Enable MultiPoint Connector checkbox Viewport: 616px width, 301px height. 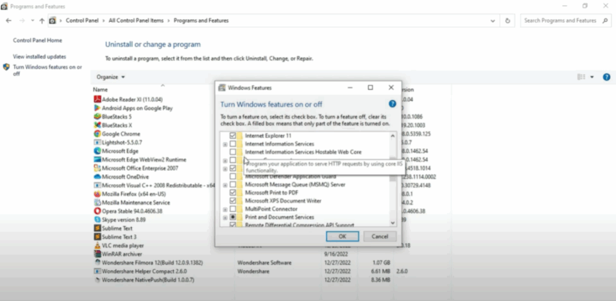[233, 209]
